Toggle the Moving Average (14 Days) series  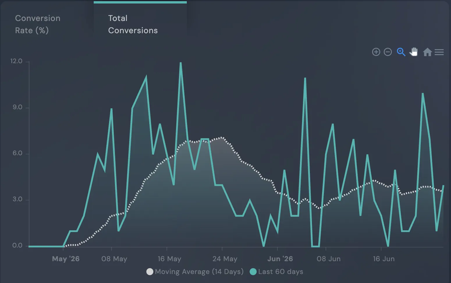click(195, 272)
